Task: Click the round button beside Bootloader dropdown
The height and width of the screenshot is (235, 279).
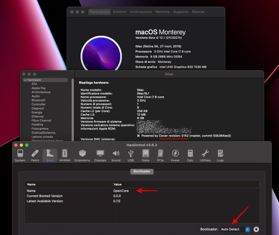Action: click(256, 229)
